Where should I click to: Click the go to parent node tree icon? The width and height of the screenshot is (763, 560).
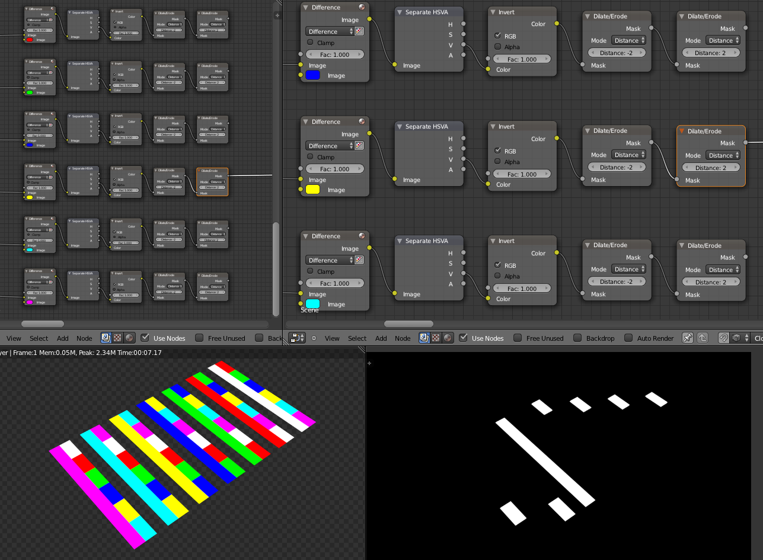pos(702,338)
